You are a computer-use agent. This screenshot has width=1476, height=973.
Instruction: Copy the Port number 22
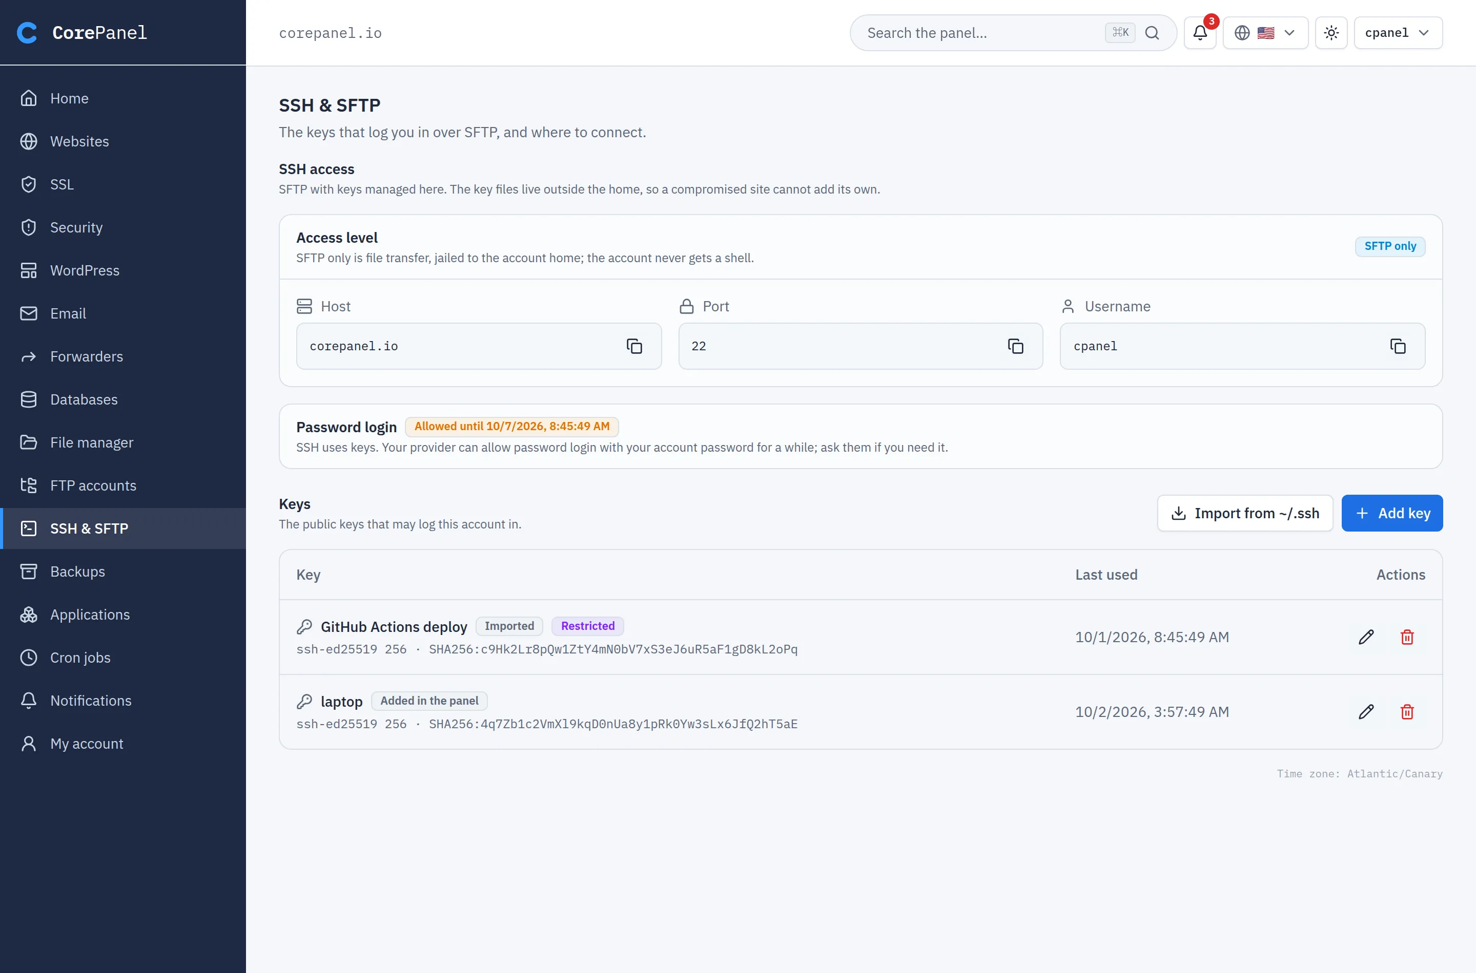point(1015,346)
